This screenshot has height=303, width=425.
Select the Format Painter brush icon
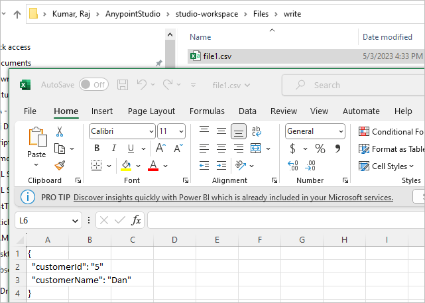click(x=60, y=165)
